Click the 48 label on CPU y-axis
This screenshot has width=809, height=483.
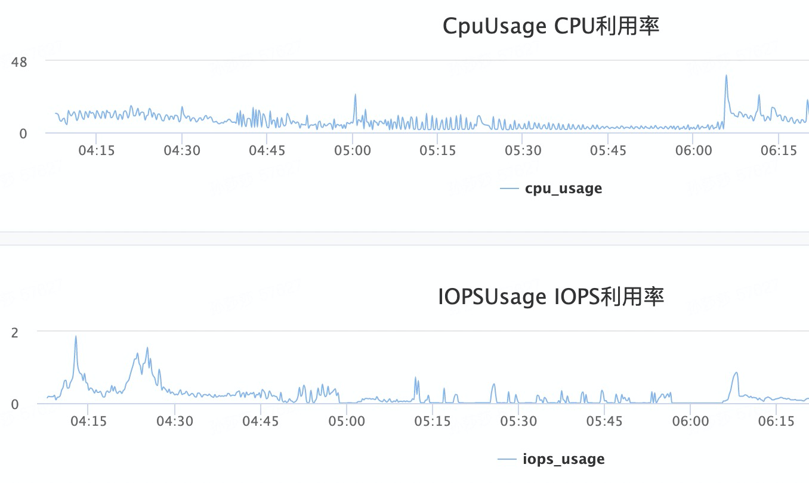click(x=19, y=61)
